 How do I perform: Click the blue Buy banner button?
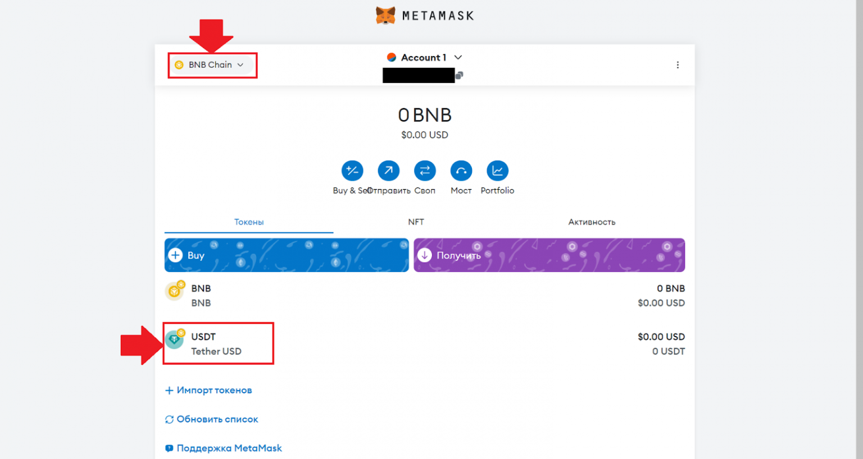click(x=286, y=255)
